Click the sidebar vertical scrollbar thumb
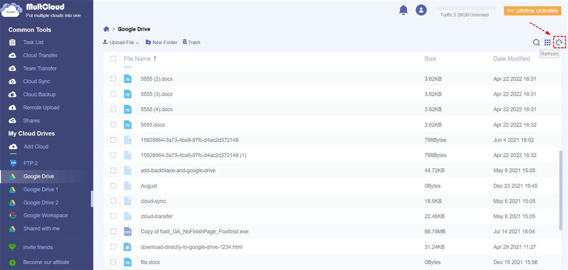This screenshot has width=568, height=270. click(x=92, y=199)
